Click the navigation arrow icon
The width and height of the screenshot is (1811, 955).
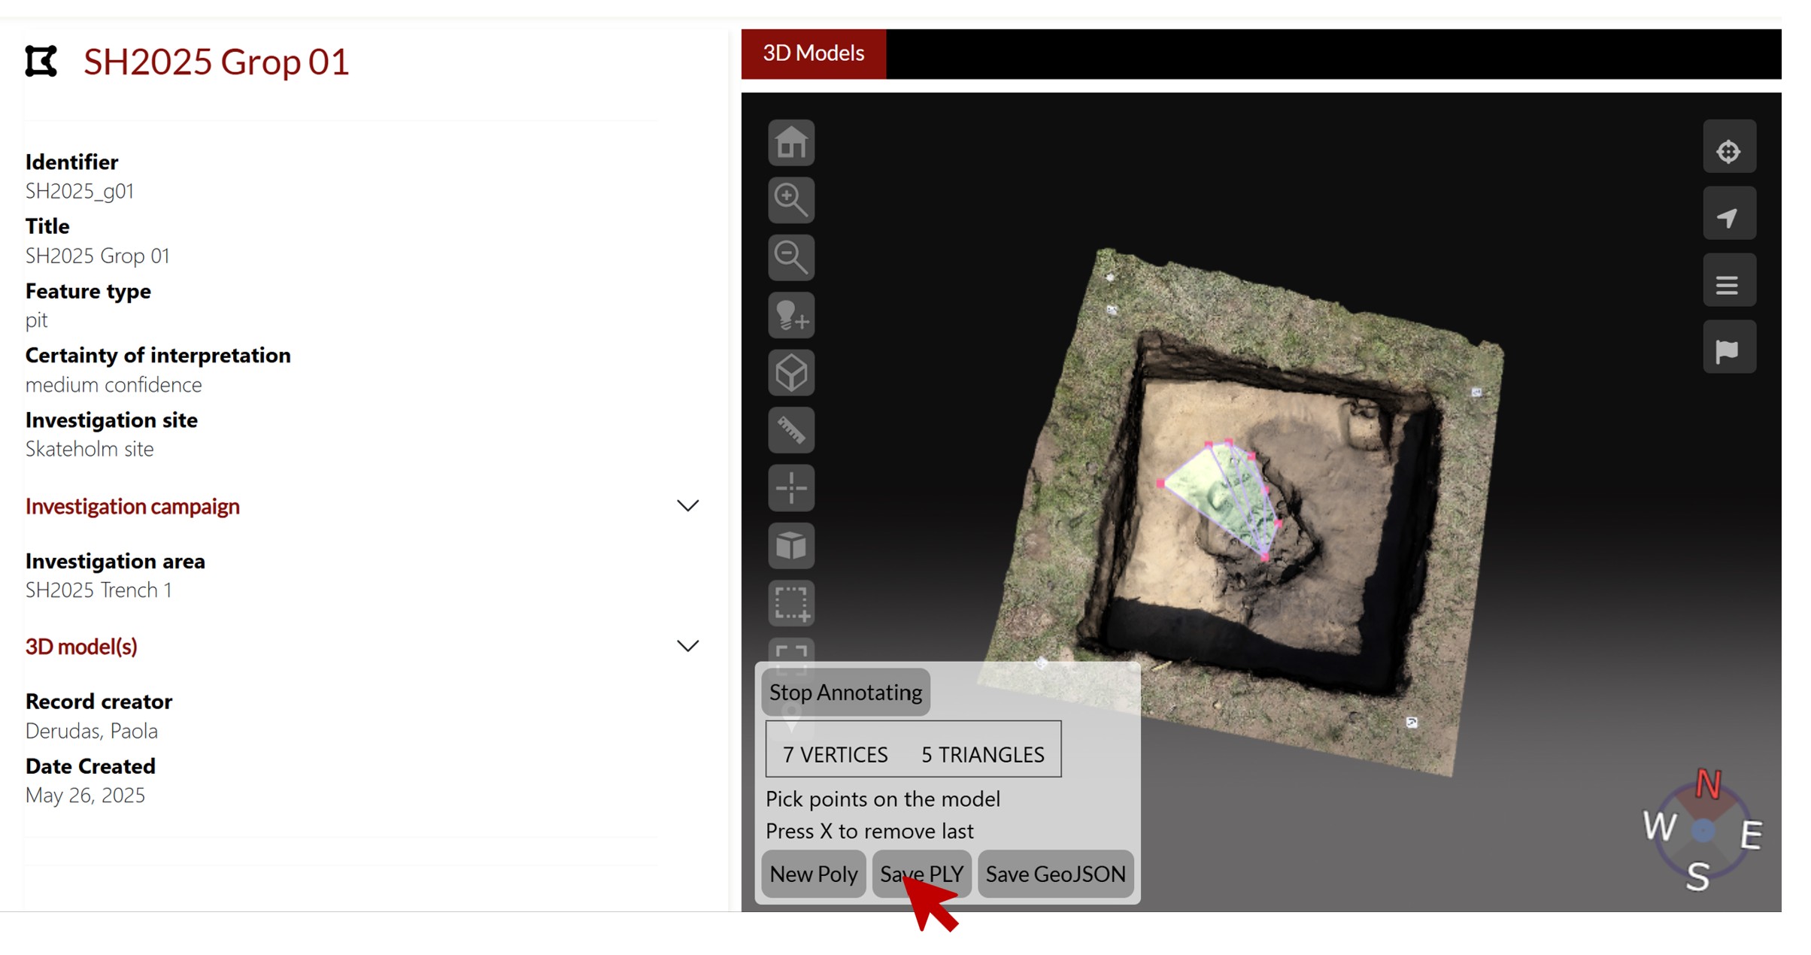(1728, 217)
